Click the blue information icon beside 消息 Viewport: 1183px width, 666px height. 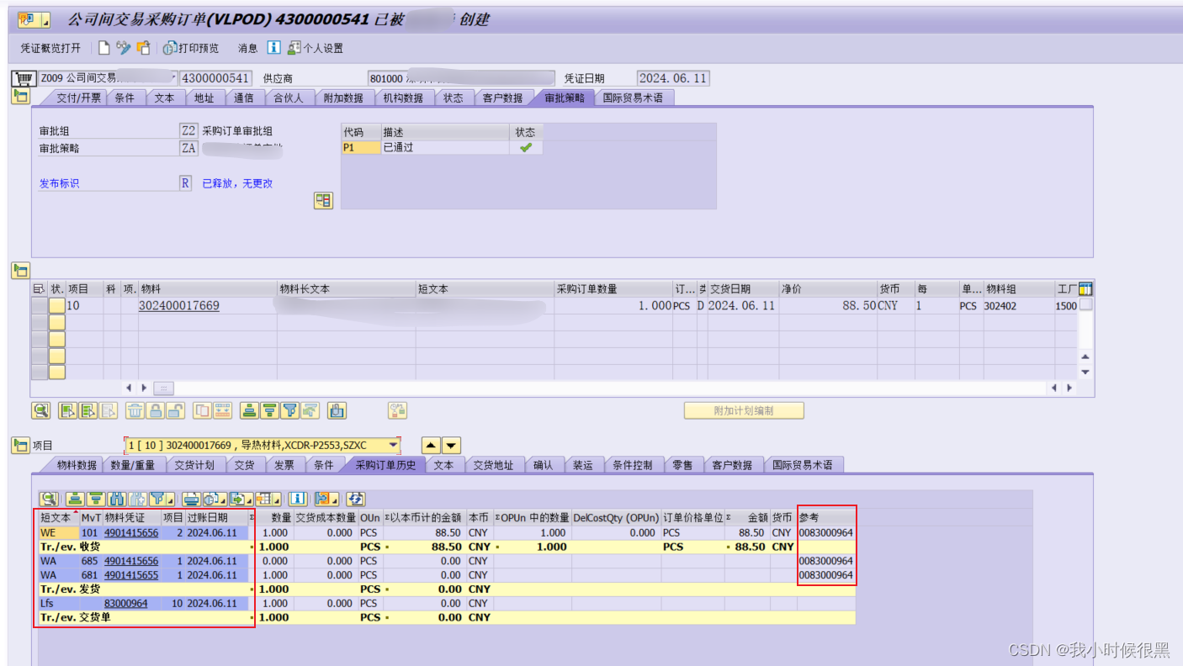pos(273,48)
